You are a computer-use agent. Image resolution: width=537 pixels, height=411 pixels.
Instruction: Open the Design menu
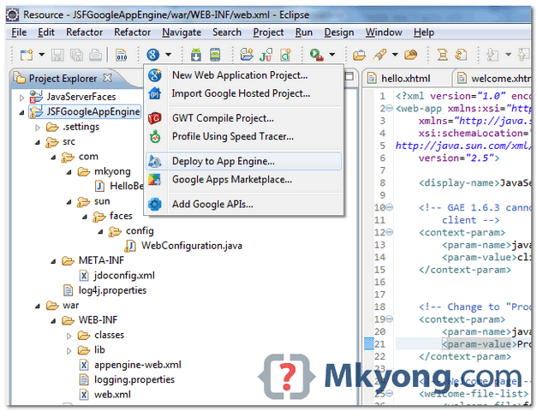point(338,33)
